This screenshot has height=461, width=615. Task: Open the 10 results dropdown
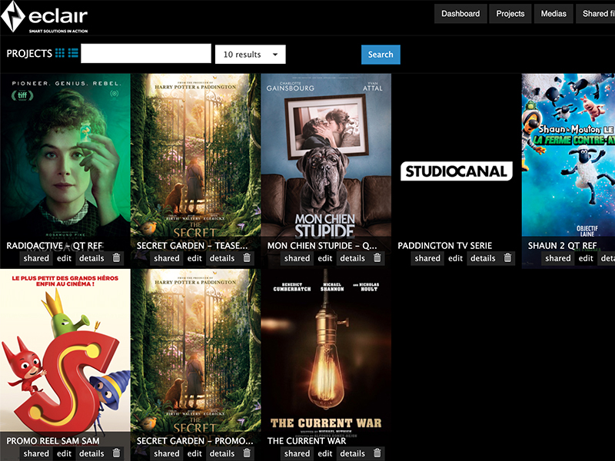pyautogui.click(x=251, y=55)
